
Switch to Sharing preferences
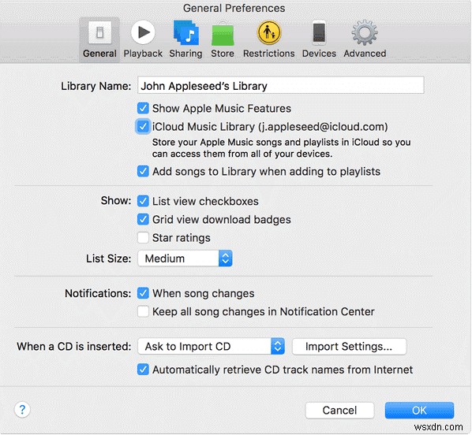point(185,39)
